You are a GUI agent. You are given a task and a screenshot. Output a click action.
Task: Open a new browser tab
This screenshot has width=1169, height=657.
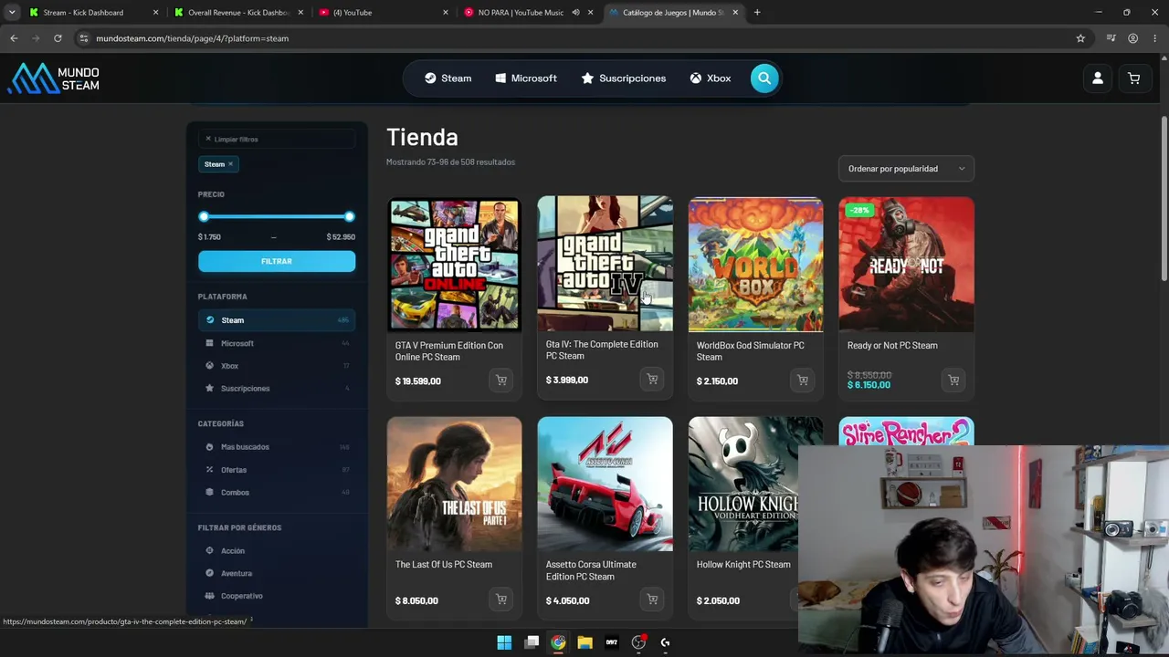[757, 13]
